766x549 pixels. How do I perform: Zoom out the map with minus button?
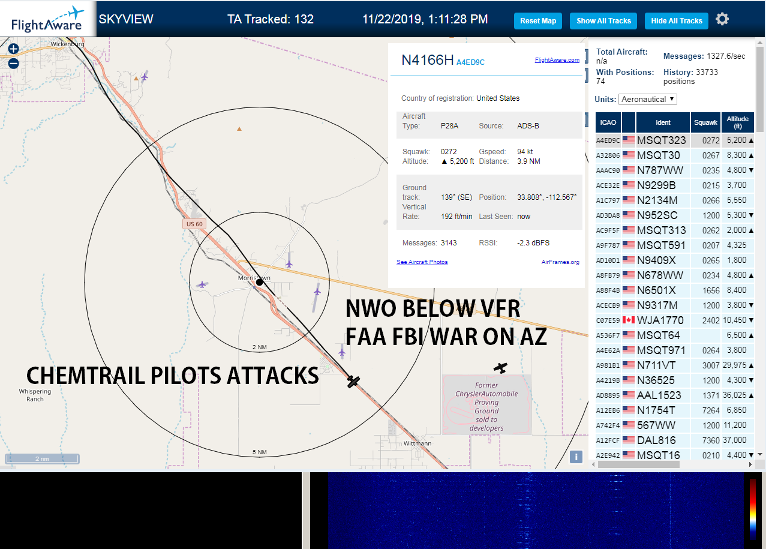coord(13,63)
